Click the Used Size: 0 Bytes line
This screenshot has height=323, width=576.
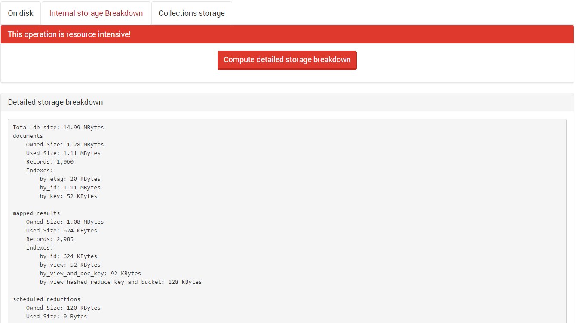pyautogui.click(x=56, y=316)
